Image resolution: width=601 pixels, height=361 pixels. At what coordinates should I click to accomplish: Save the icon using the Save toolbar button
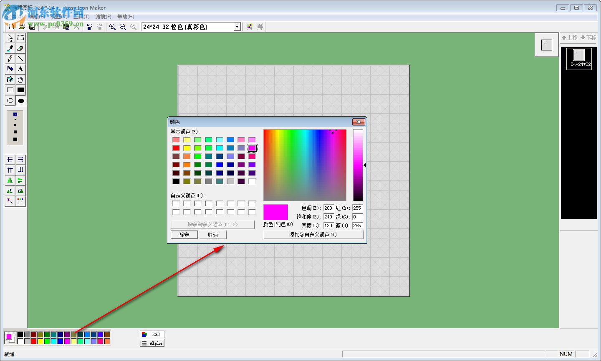tap(32, 26)
